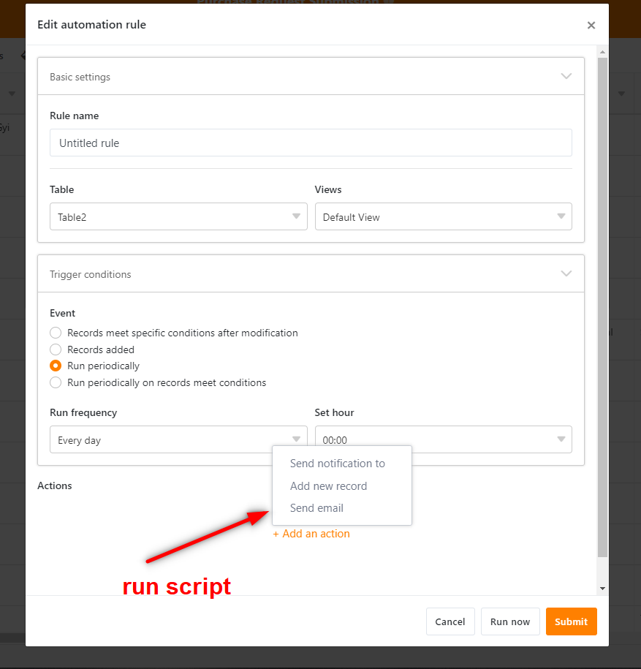Open the Views dropdown showing Default View
This screenshot has height=669, width=641.
(x=443, y=216)
